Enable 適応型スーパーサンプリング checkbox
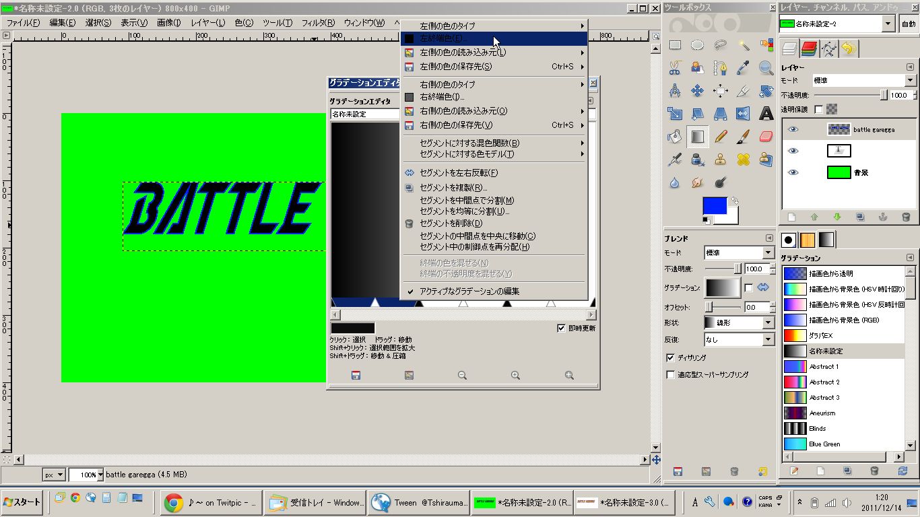920x517 pixels. (670, 374)
